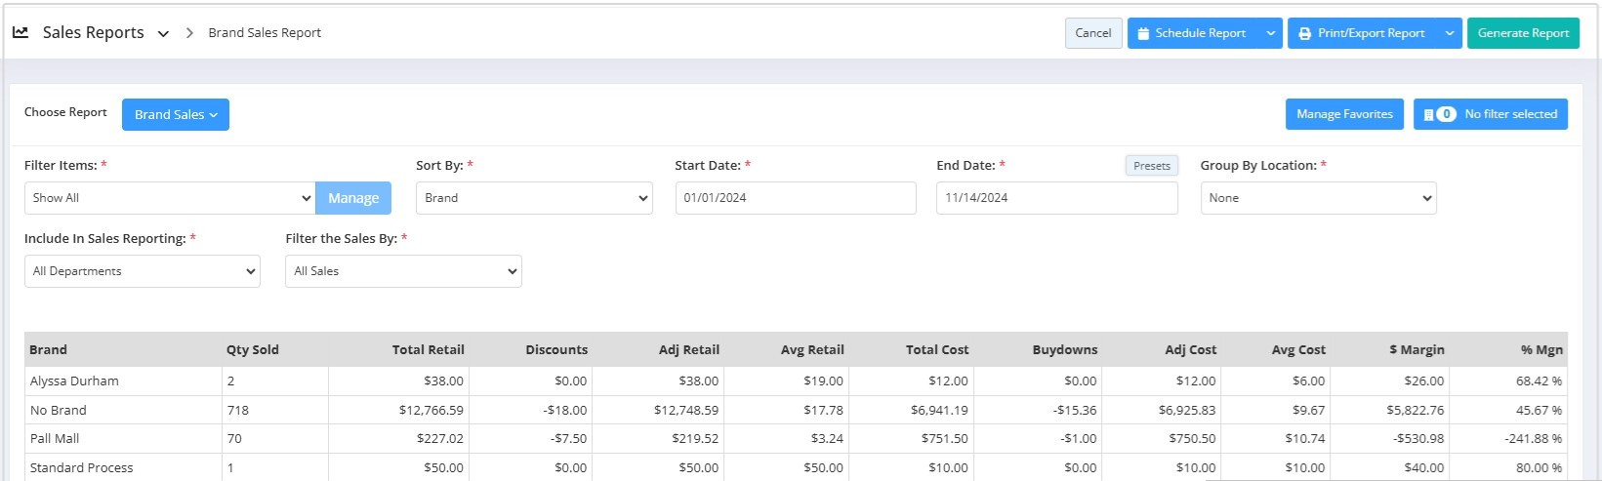Click the Presets button for dates
This screenshot has width=1602, height=481.
click(x=1151, y=166)
